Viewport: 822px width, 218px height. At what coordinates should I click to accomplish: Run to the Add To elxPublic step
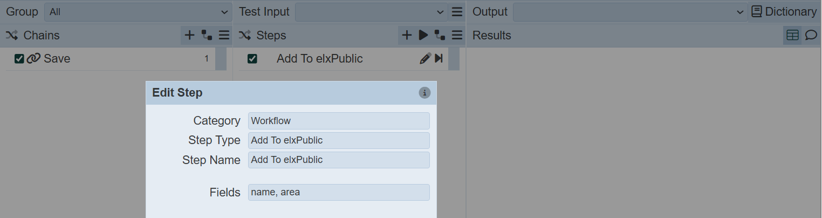[x=439, y=58]
